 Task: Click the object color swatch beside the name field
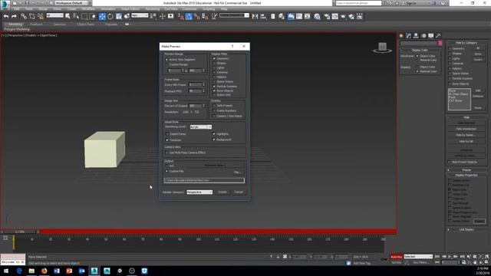point(440,44)
